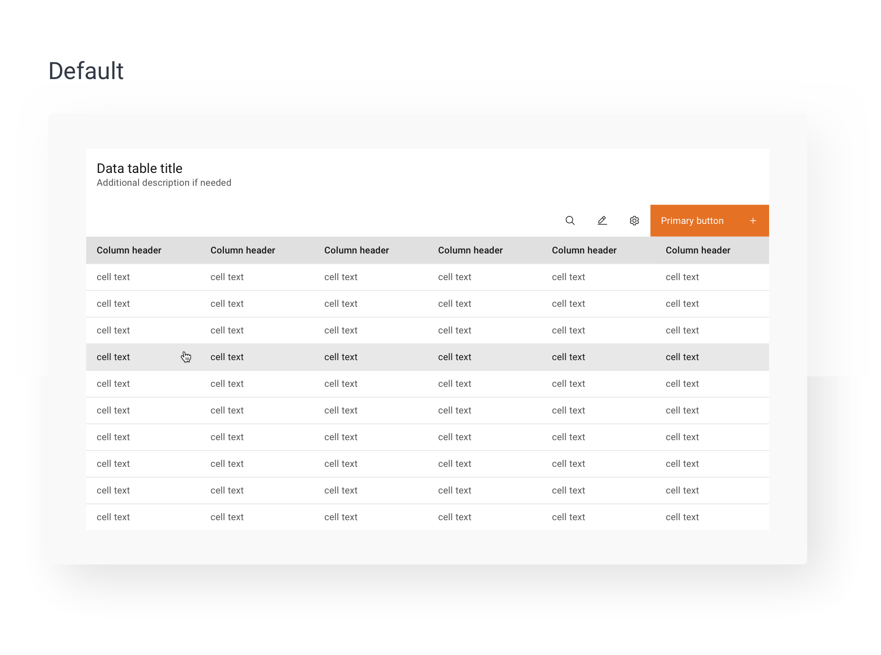Click third-column cell in first data row

point(341,277)
